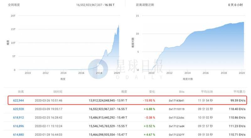The image size is (251, 138).
Task: Click the Odaily circular watermark logo
Action: click(98, 68)
